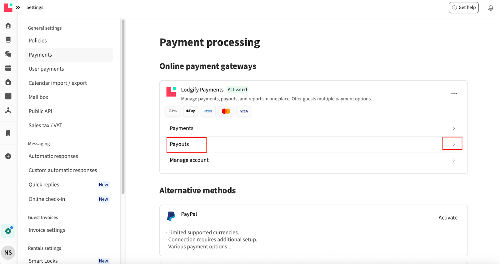Go to Automatic responses settings

coord(53,156)
